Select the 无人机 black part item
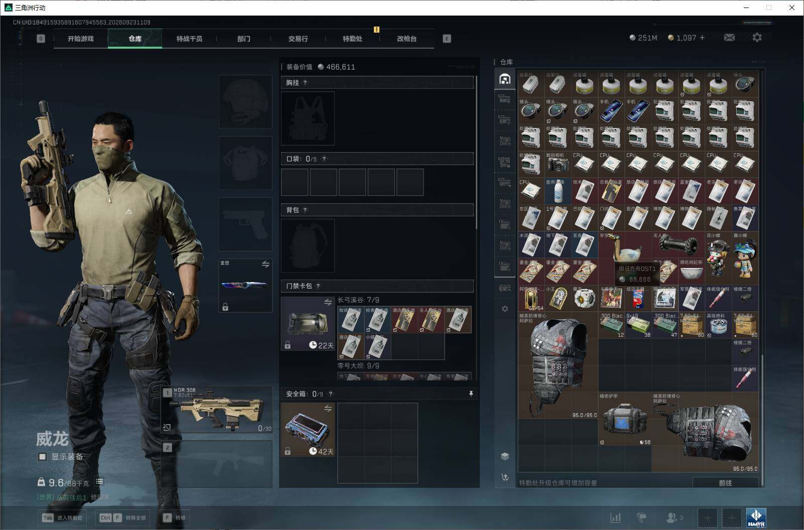Screen dimensions: 804x530 (x=679, y=244)
